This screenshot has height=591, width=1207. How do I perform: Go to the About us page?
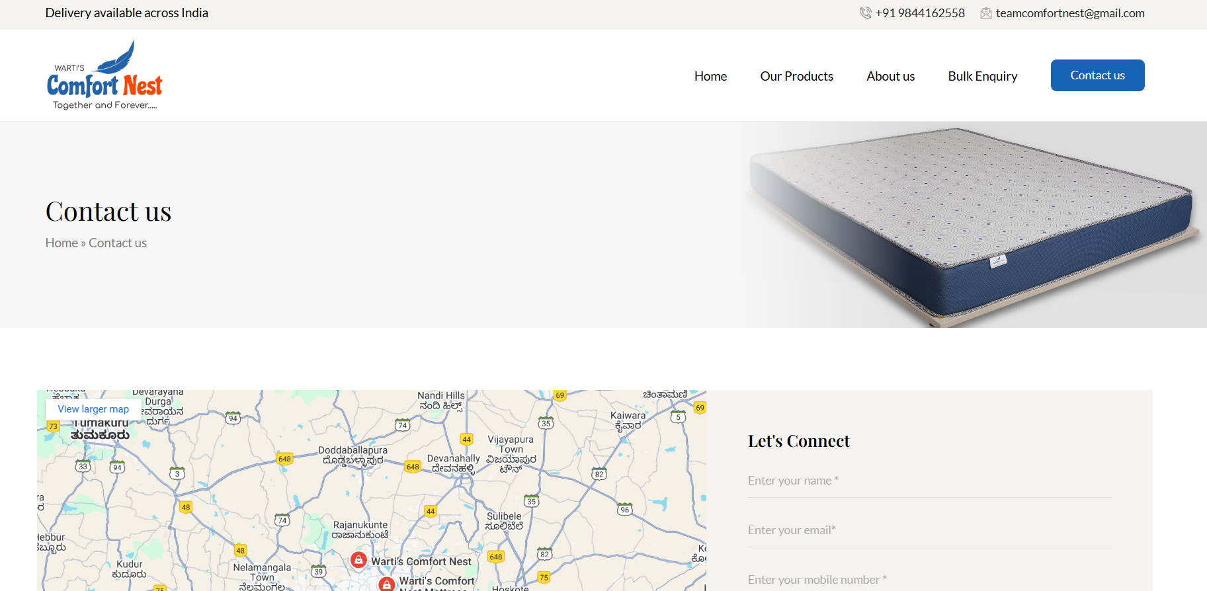[890, 76]
